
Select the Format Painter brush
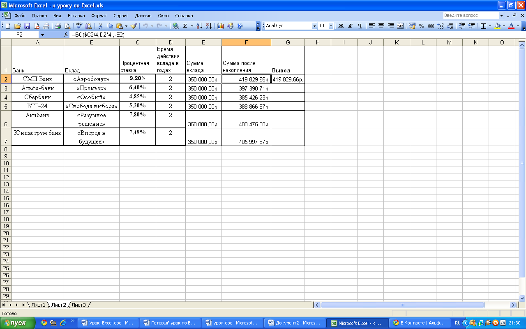pyautogui.click(x=134, y=26)
